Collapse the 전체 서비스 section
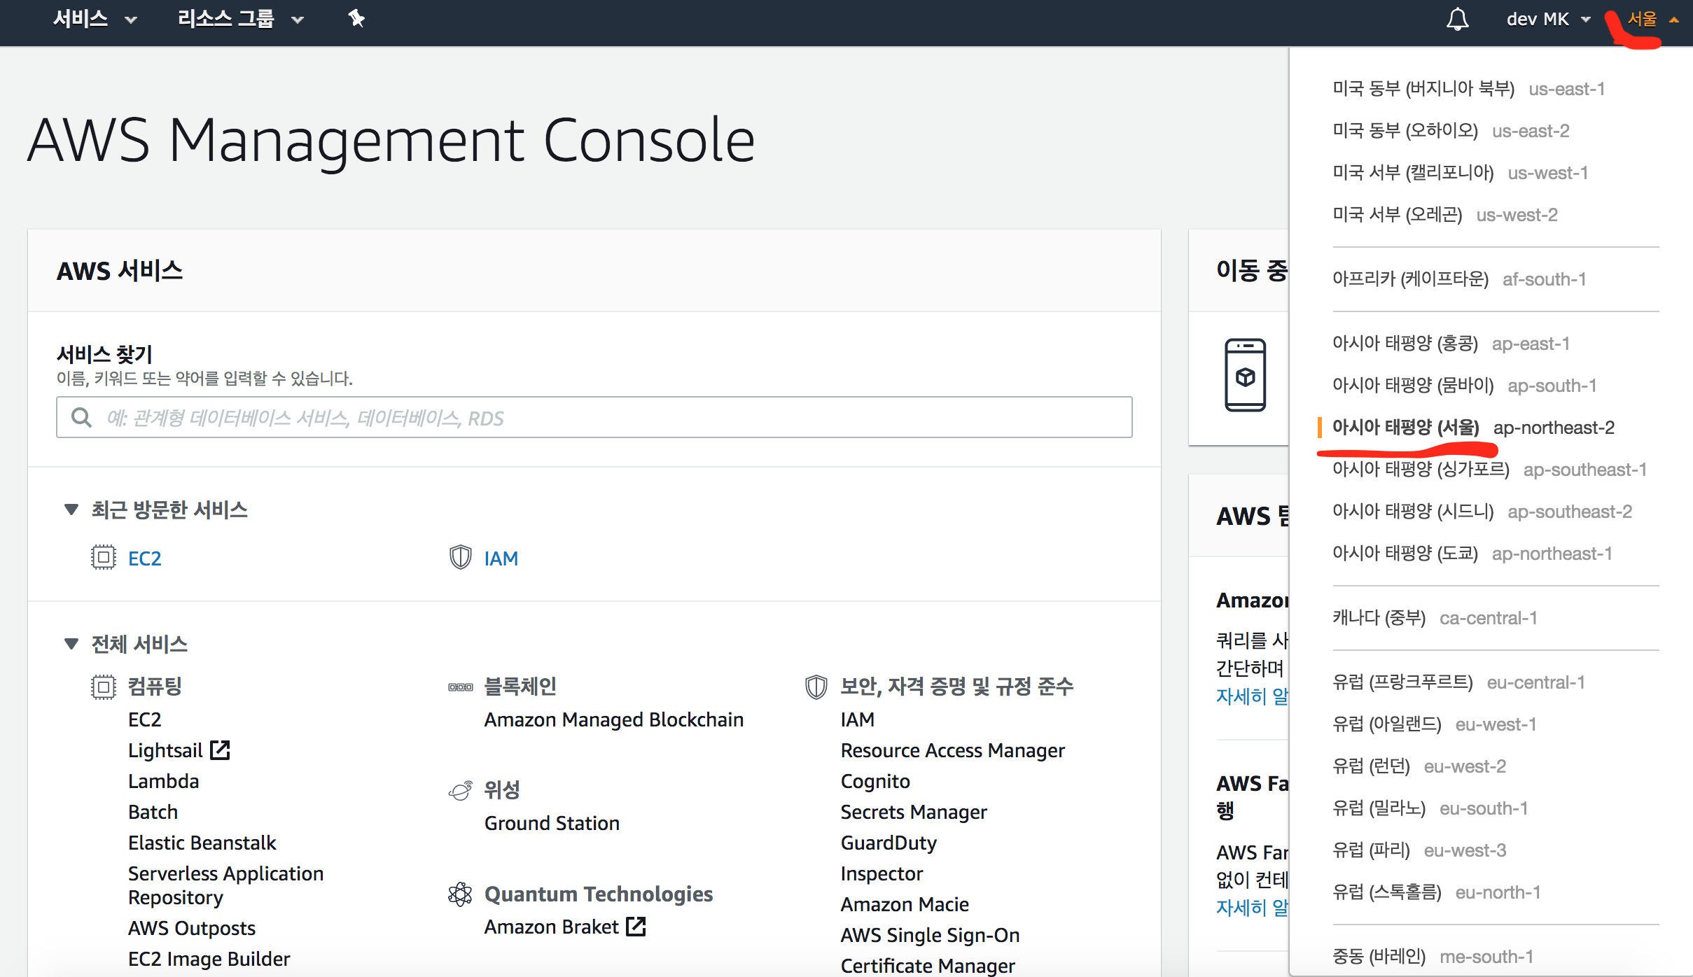 click(x=71, y=644)
